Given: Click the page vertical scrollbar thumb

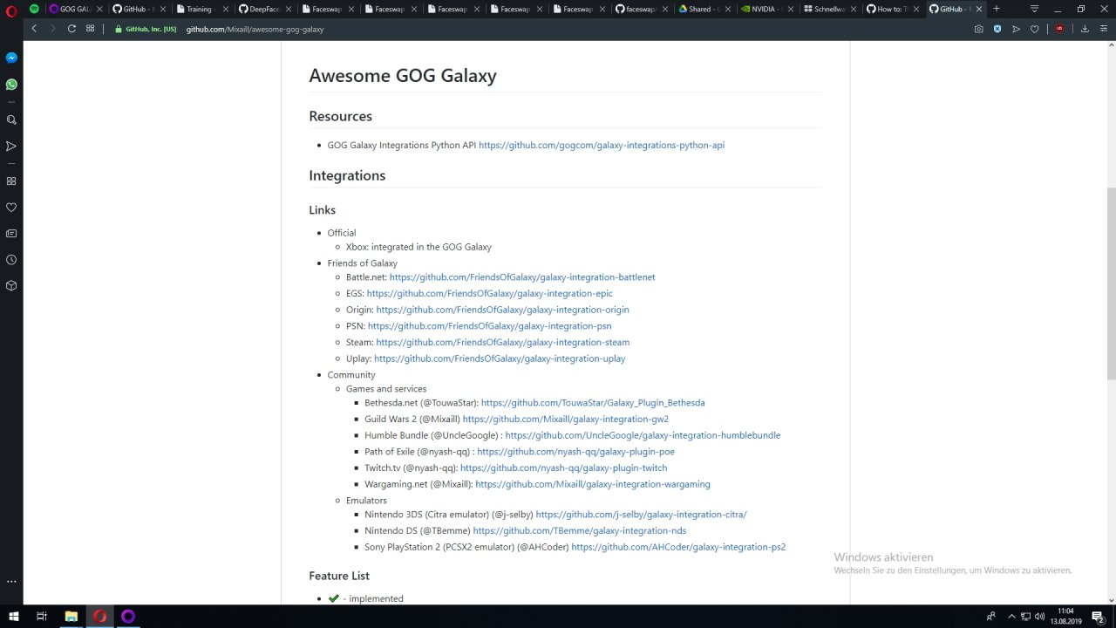Looking at the screenshot, I should click(1111, 283).
